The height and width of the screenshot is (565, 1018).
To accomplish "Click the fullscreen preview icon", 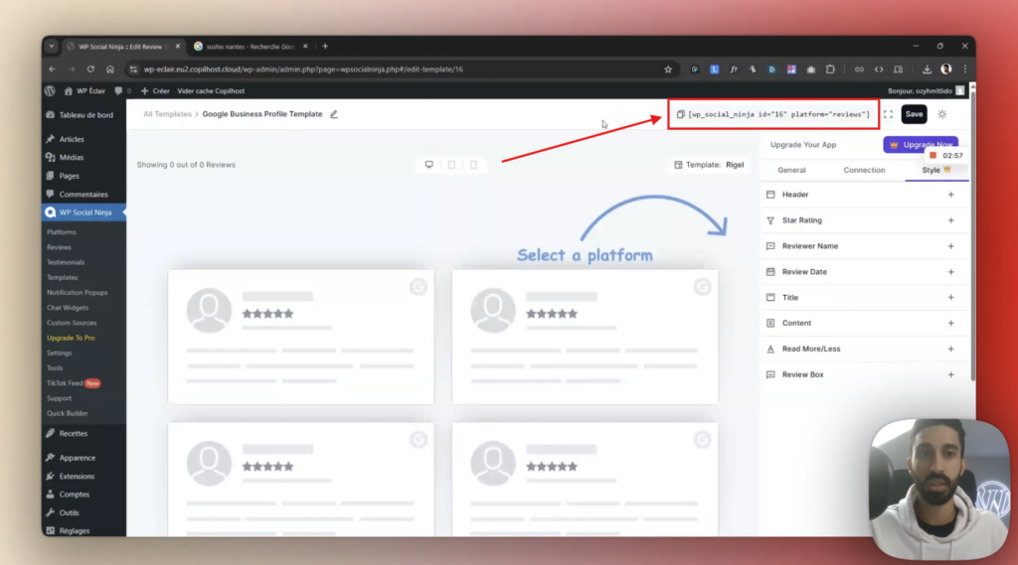I will coord(888,114).
